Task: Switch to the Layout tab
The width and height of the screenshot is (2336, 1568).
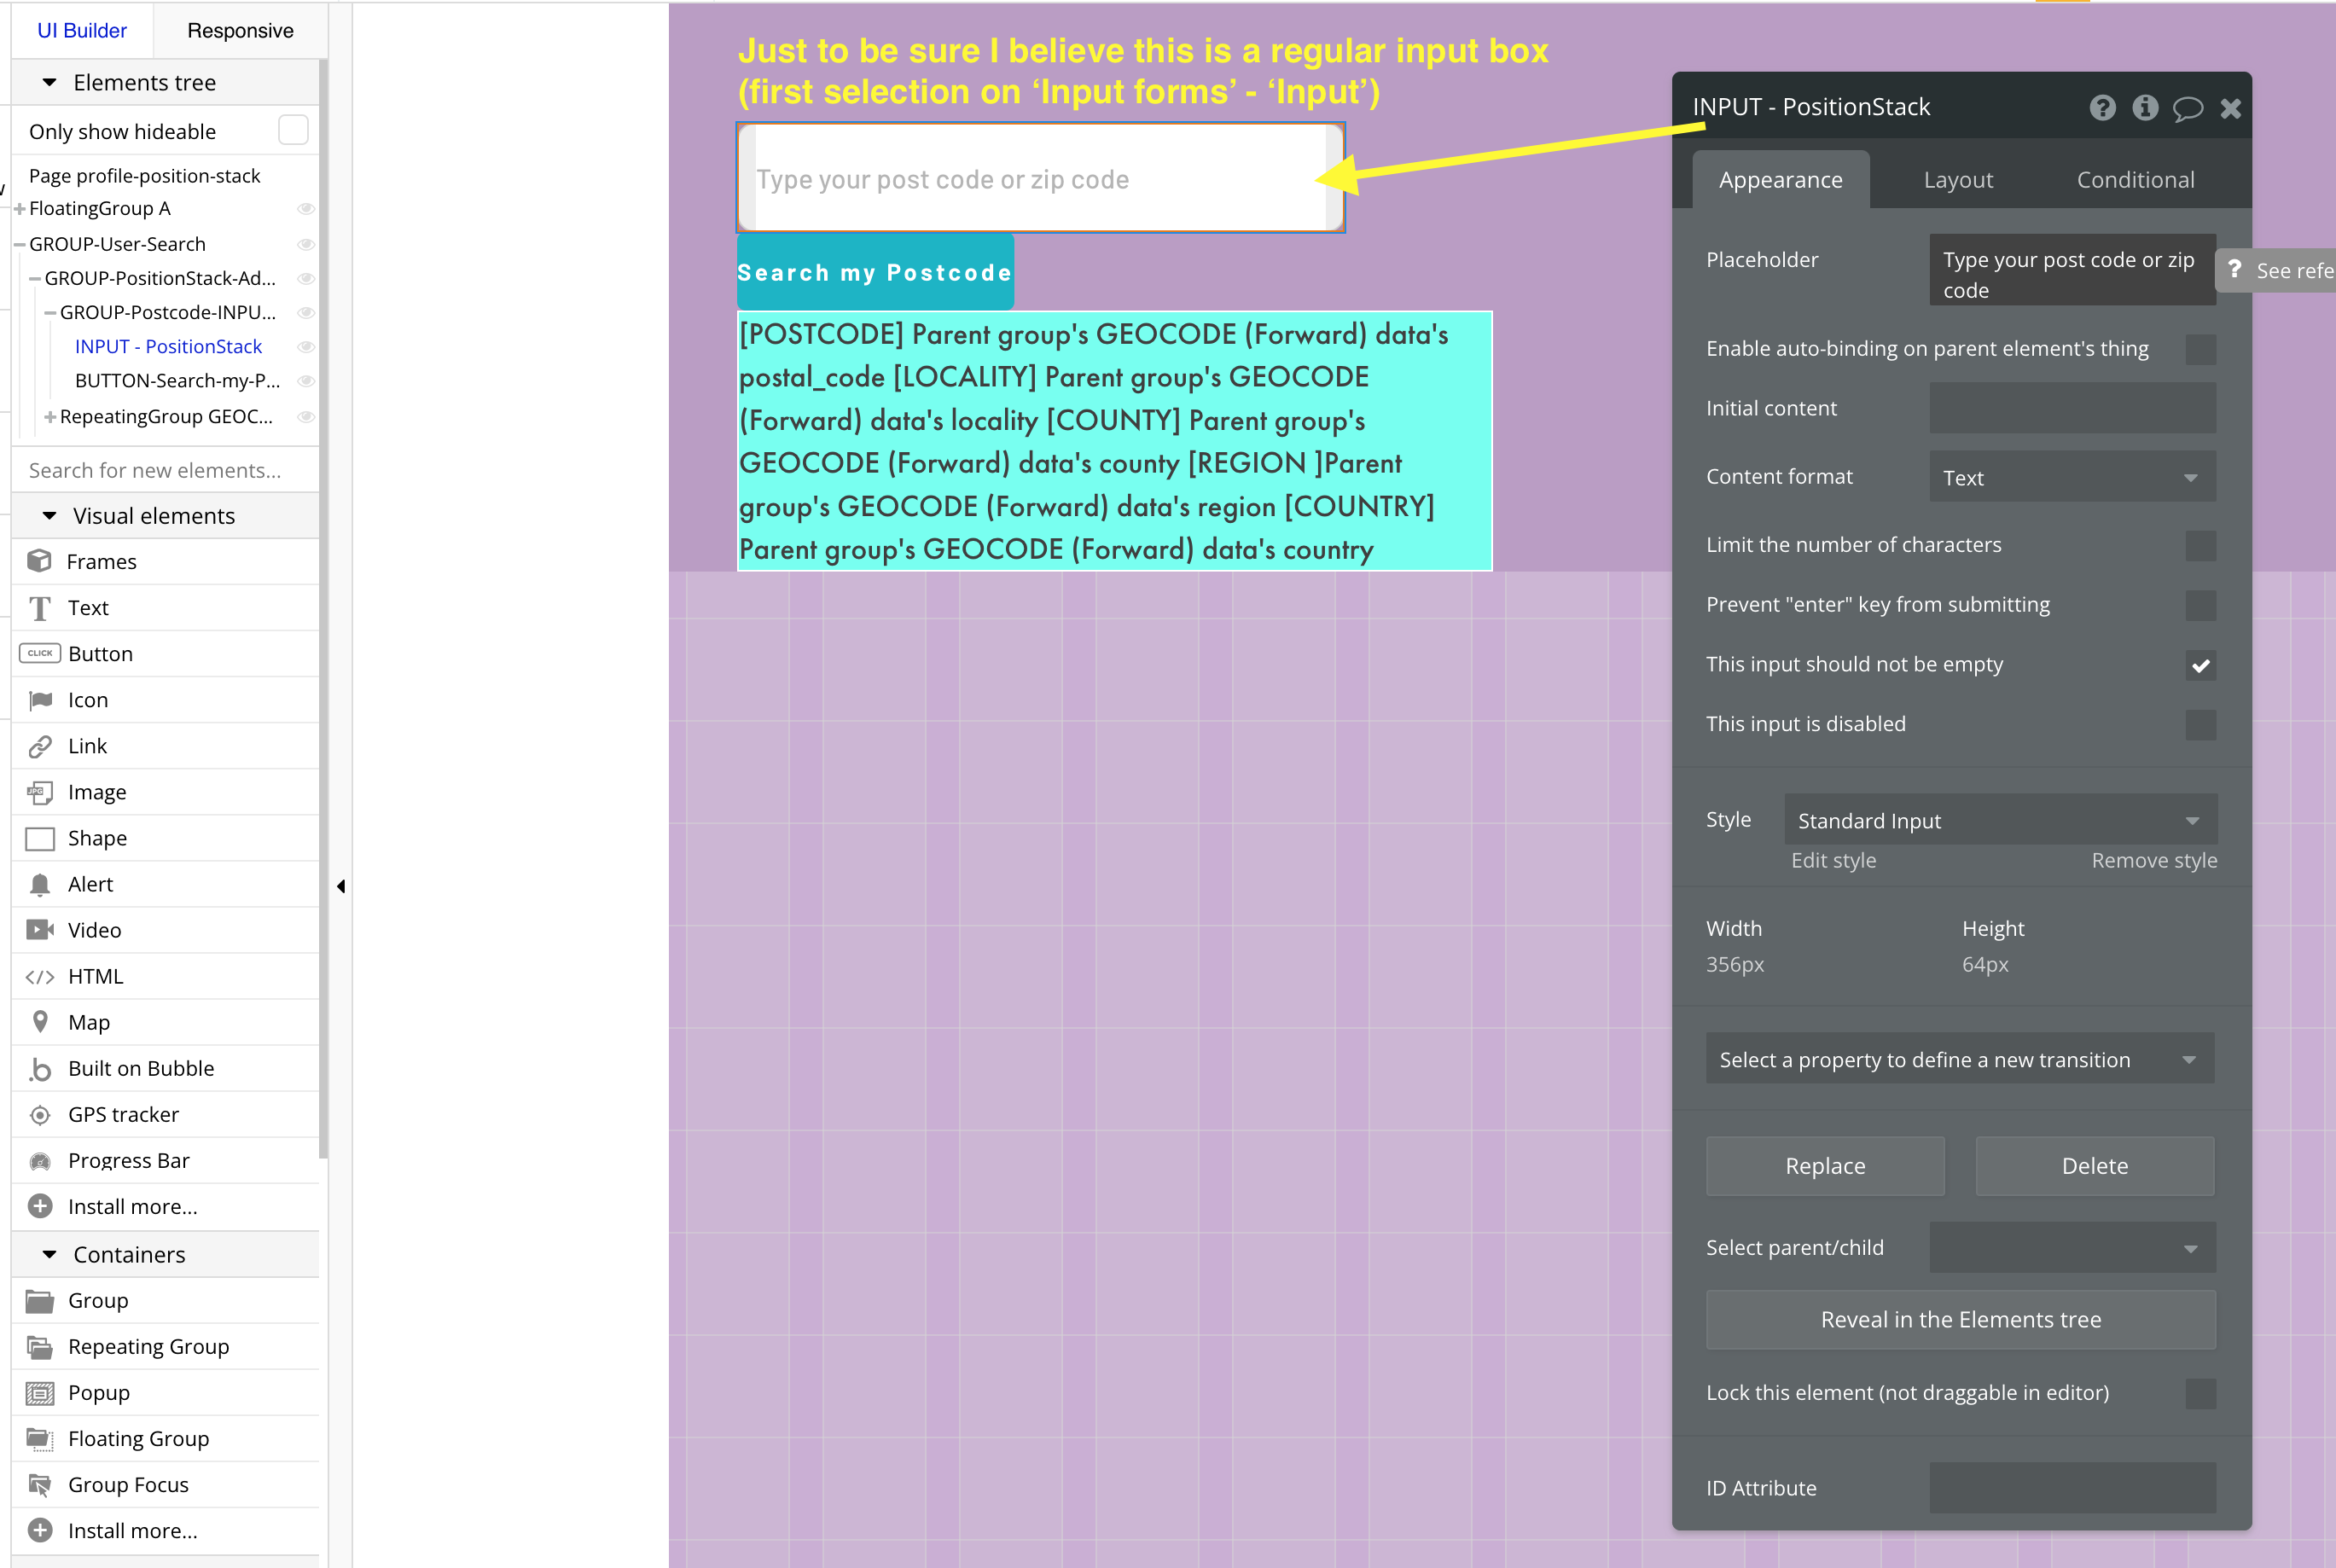Action: click(x=1957, y=180)
